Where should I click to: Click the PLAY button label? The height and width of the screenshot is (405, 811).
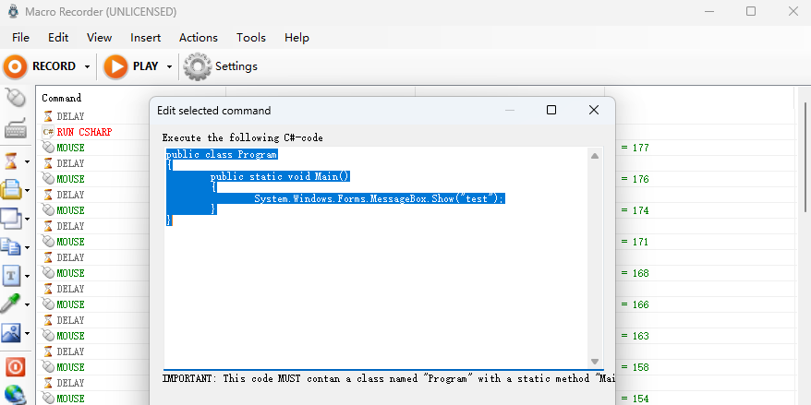145,66
